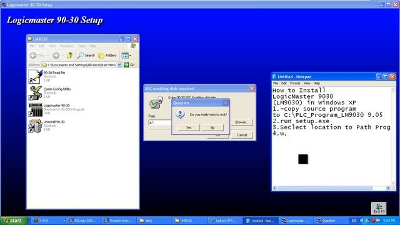Click the LM9030 folder icon in title bar
400x225 pixels.
click(x=30, y=39)
